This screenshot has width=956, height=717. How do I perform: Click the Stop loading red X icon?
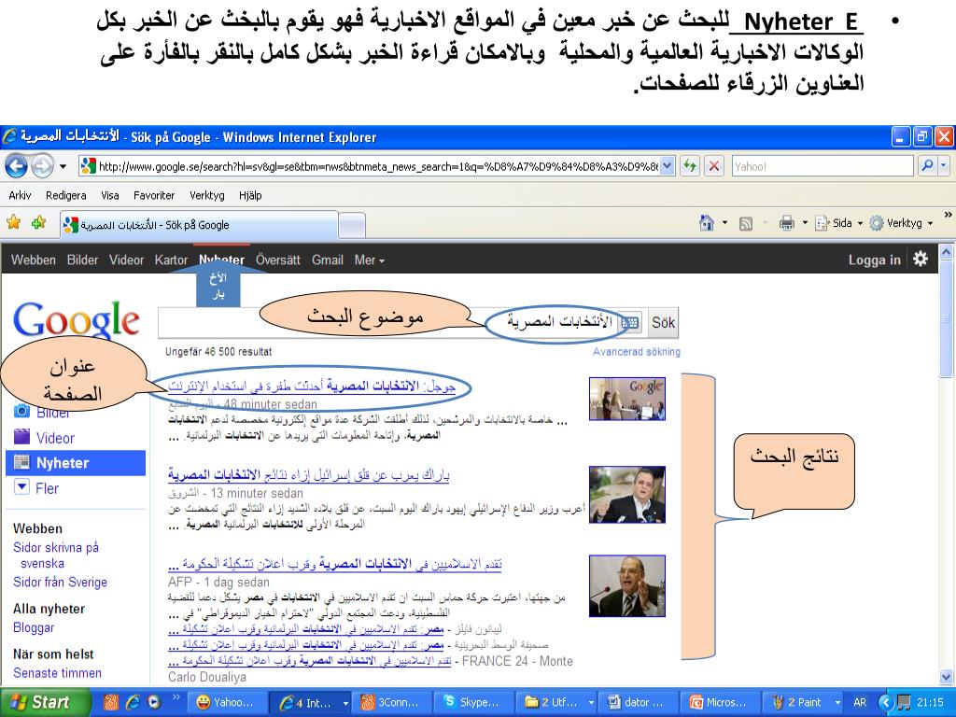coord(714,166)
